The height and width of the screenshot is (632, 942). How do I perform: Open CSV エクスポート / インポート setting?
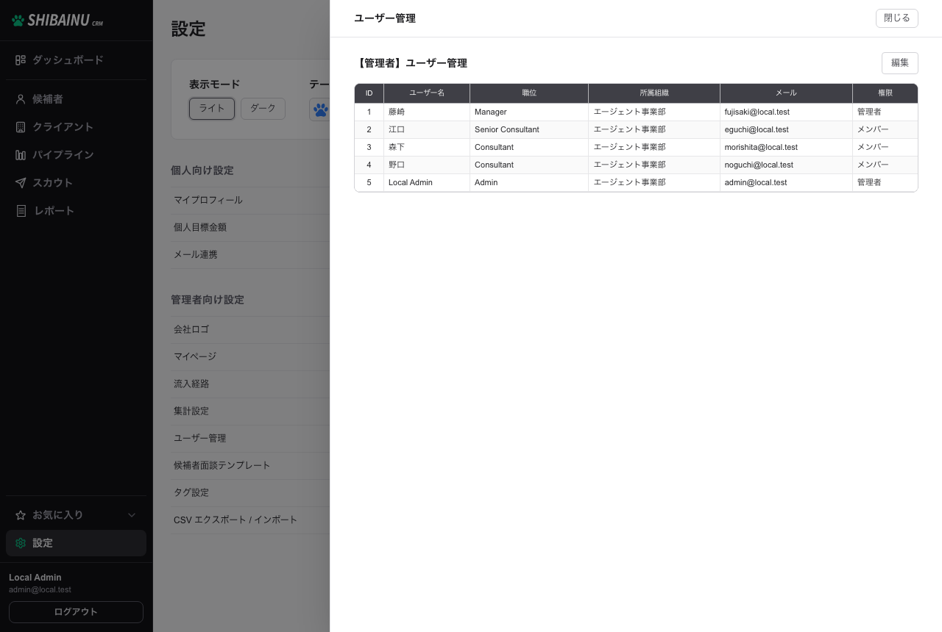(x=250, y=520)
